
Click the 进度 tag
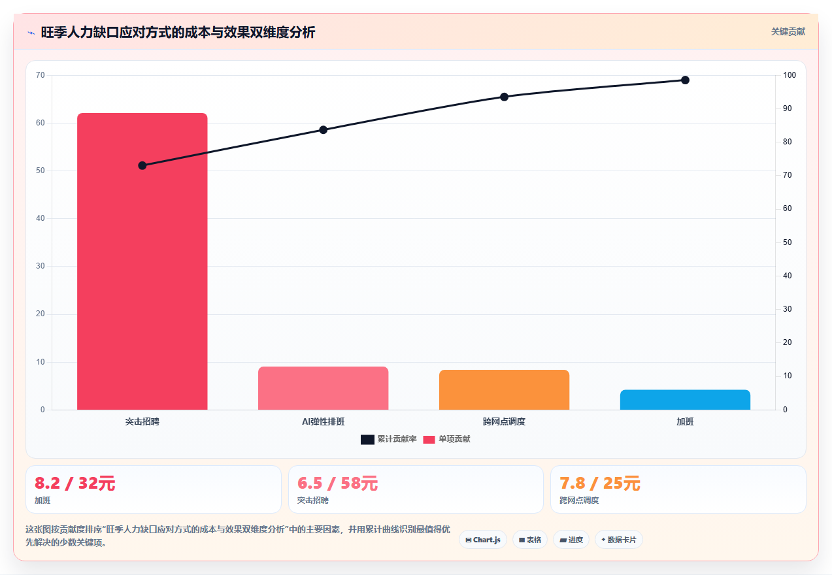(x=571, y=540)
